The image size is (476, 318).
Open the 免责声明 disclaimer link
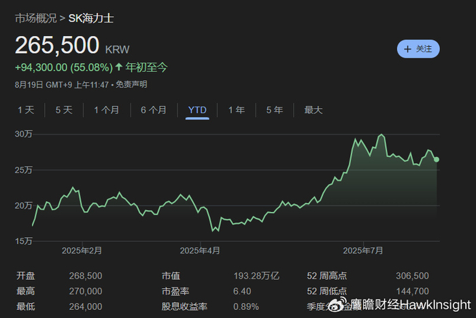click(x=131, y=84)
